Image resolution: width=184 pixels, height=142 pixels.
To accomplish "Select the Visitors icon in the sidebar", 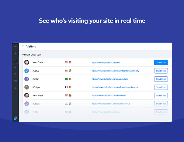I will click(x=15, y=60).
